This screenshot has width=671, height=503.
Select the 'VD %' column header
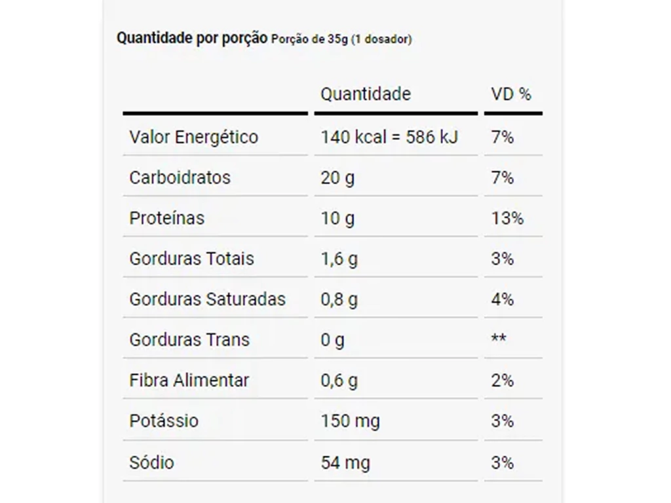click(511, 94)
